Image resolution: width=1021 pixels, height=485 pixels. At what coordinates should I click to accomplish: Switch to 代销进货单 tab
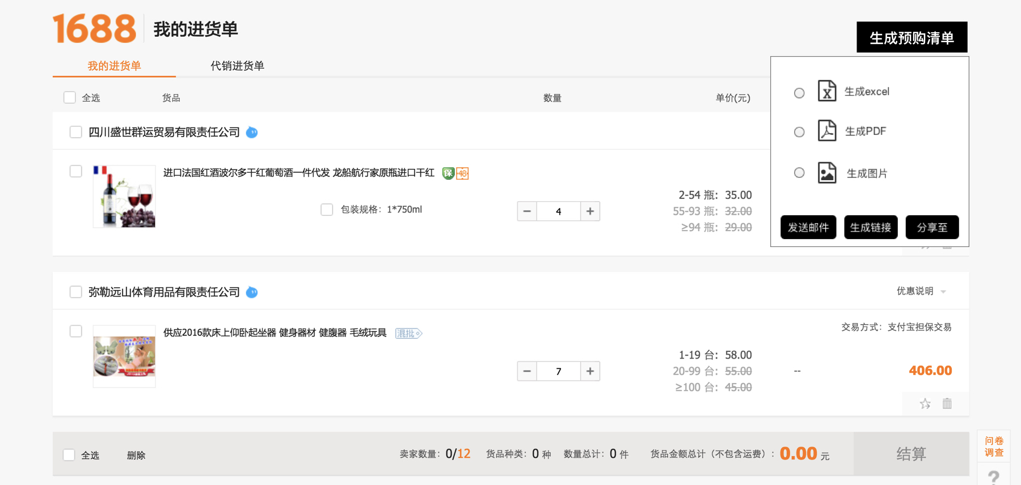click(237, 66)
